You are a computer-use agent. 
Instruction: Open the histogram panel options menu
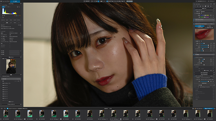[21, 4]
